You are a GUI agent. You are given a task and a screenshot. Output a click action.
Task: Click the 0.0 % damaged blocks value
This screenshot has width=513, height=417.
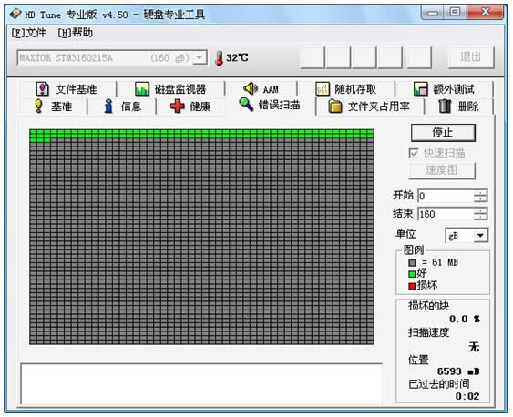465,319
